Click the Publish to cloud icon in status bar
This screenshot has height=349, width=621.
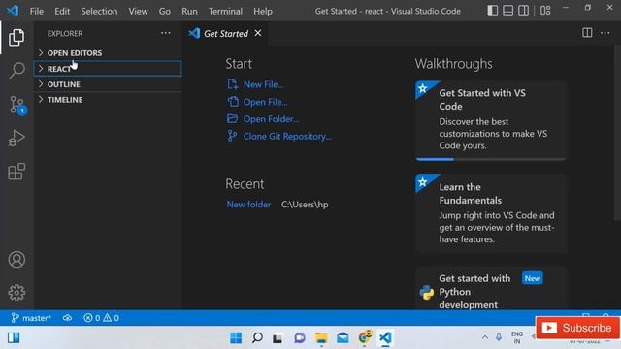click(x=67, y=318)
